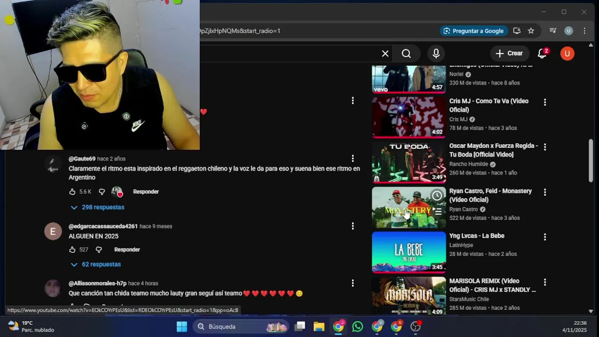Click the Crear button
Viewport: 599px width, 337px height.
tap(510, 53)
